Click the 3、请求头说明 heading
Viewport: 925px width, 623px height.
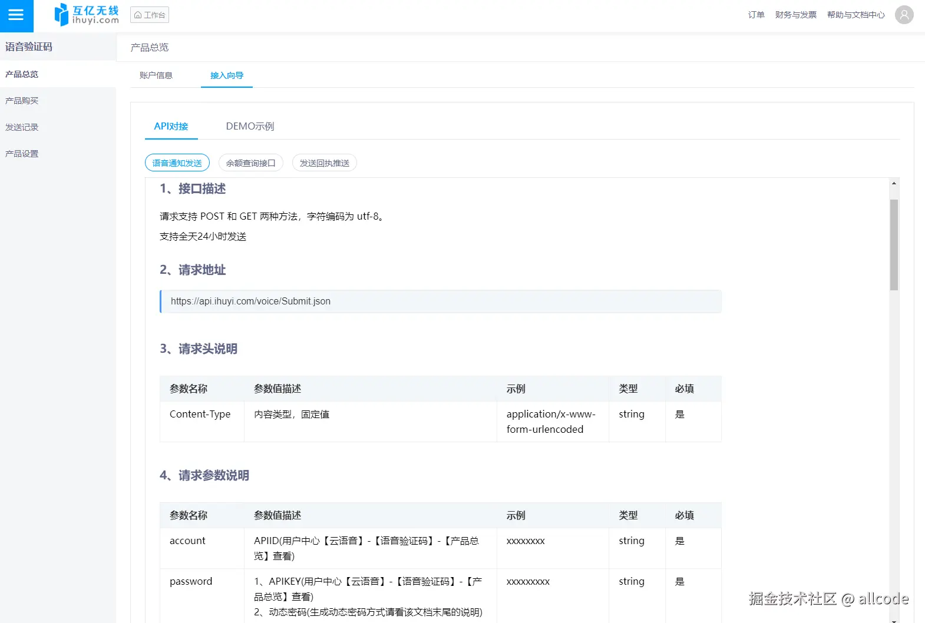tap(199, 349)
